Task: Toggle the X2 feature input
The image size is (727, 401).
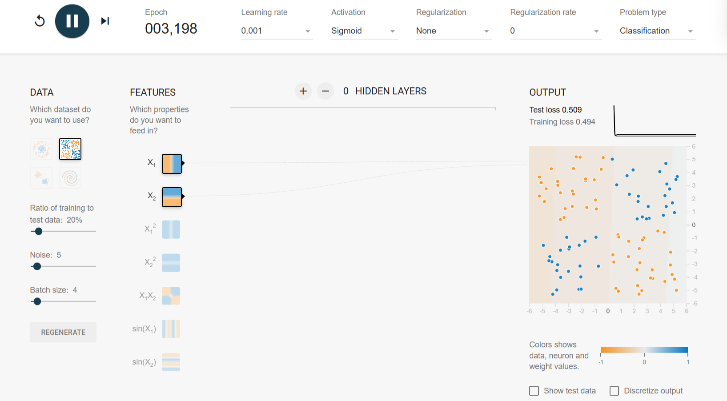Action: pyautogui.click(x=172, y=197)
